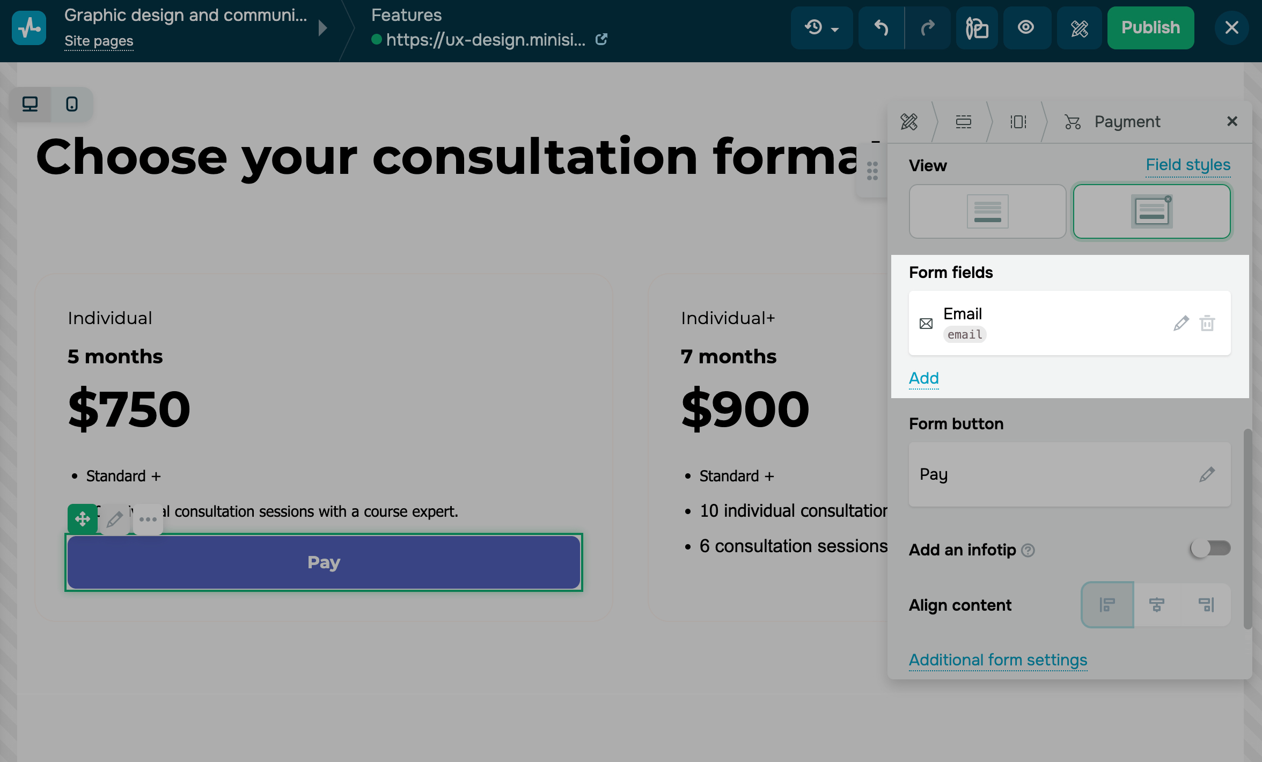Select the inline form view option
Image resolution: width=1262 pixels, height=762 pixels.
coord(987,211)
